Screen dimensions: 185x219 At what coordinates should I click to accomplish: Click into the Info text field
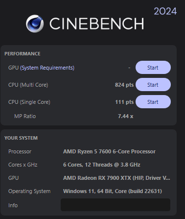[116, 205]
